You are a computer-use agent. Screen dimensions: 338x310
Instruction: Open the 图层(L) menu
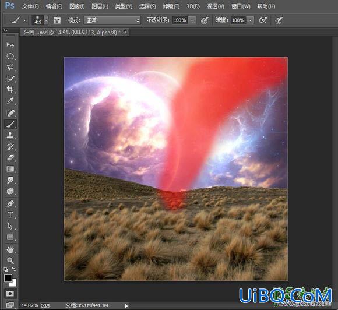tap(100, 6)
